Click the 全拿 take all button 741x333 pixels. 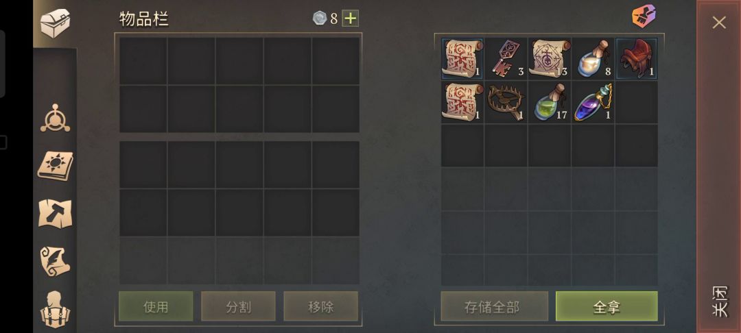(607, 306)
